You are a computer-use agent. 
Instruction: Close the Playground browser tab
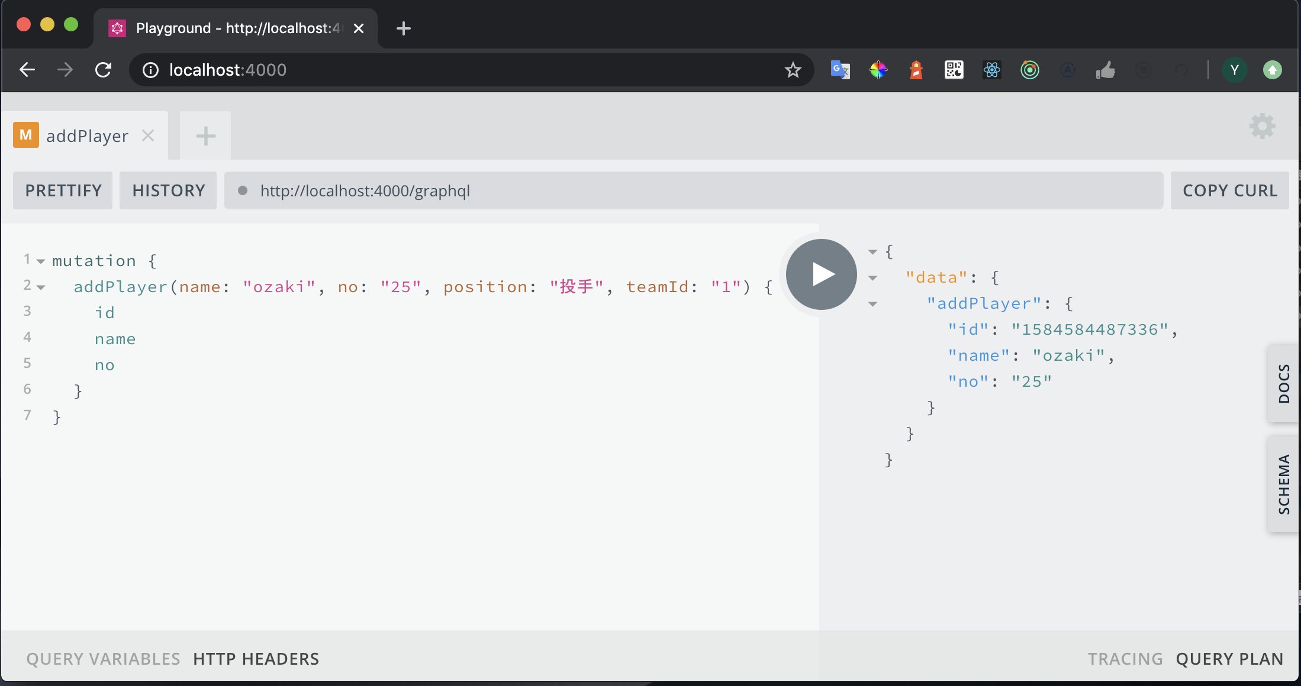tap(359, 28)
